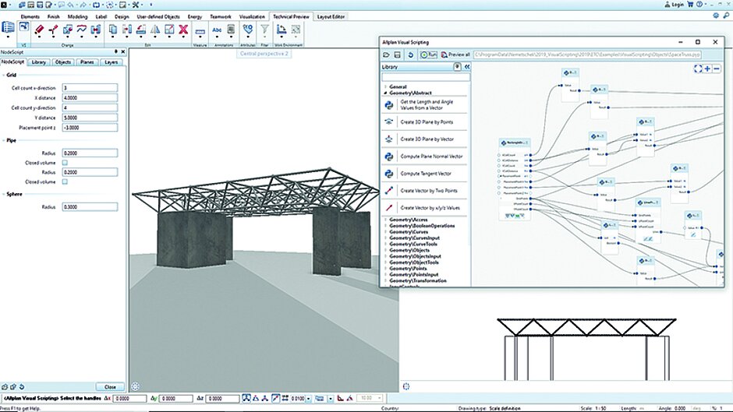Toggle second Closed volume checkbox under Pipe
Screen dimensions: 733x412
click(65, 181)
